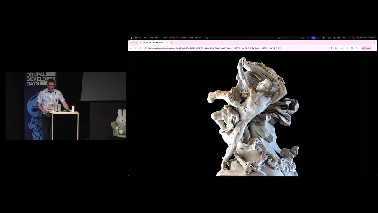Open the Chrome application menu

click(138, 38)
